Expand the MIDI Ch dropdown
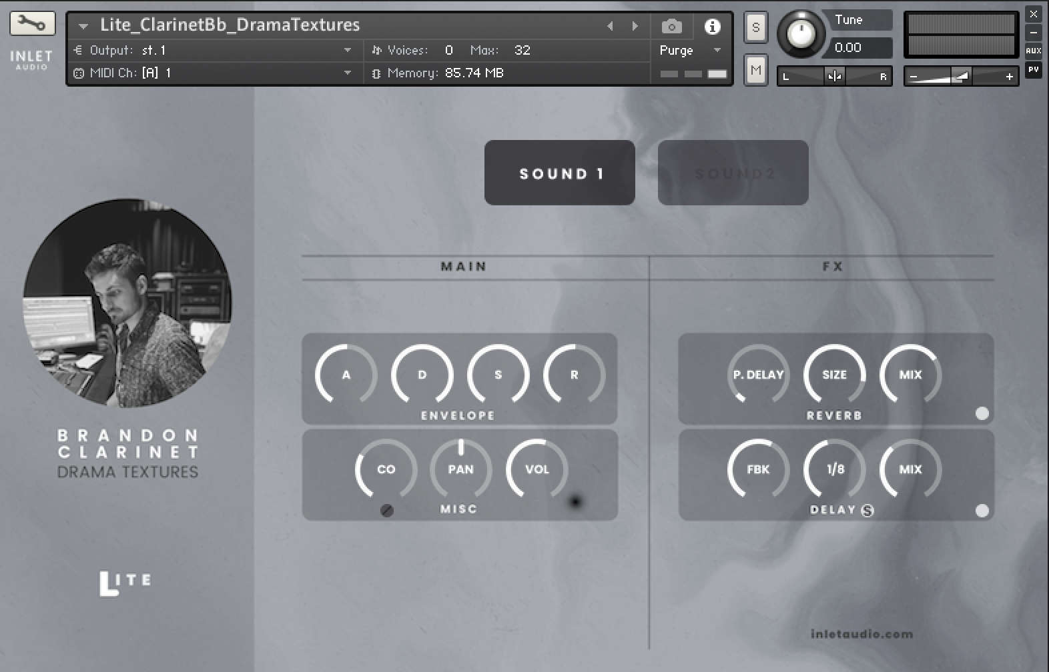Image resolution: width=1049 pixels, height=672 pixels. (348, 73)
